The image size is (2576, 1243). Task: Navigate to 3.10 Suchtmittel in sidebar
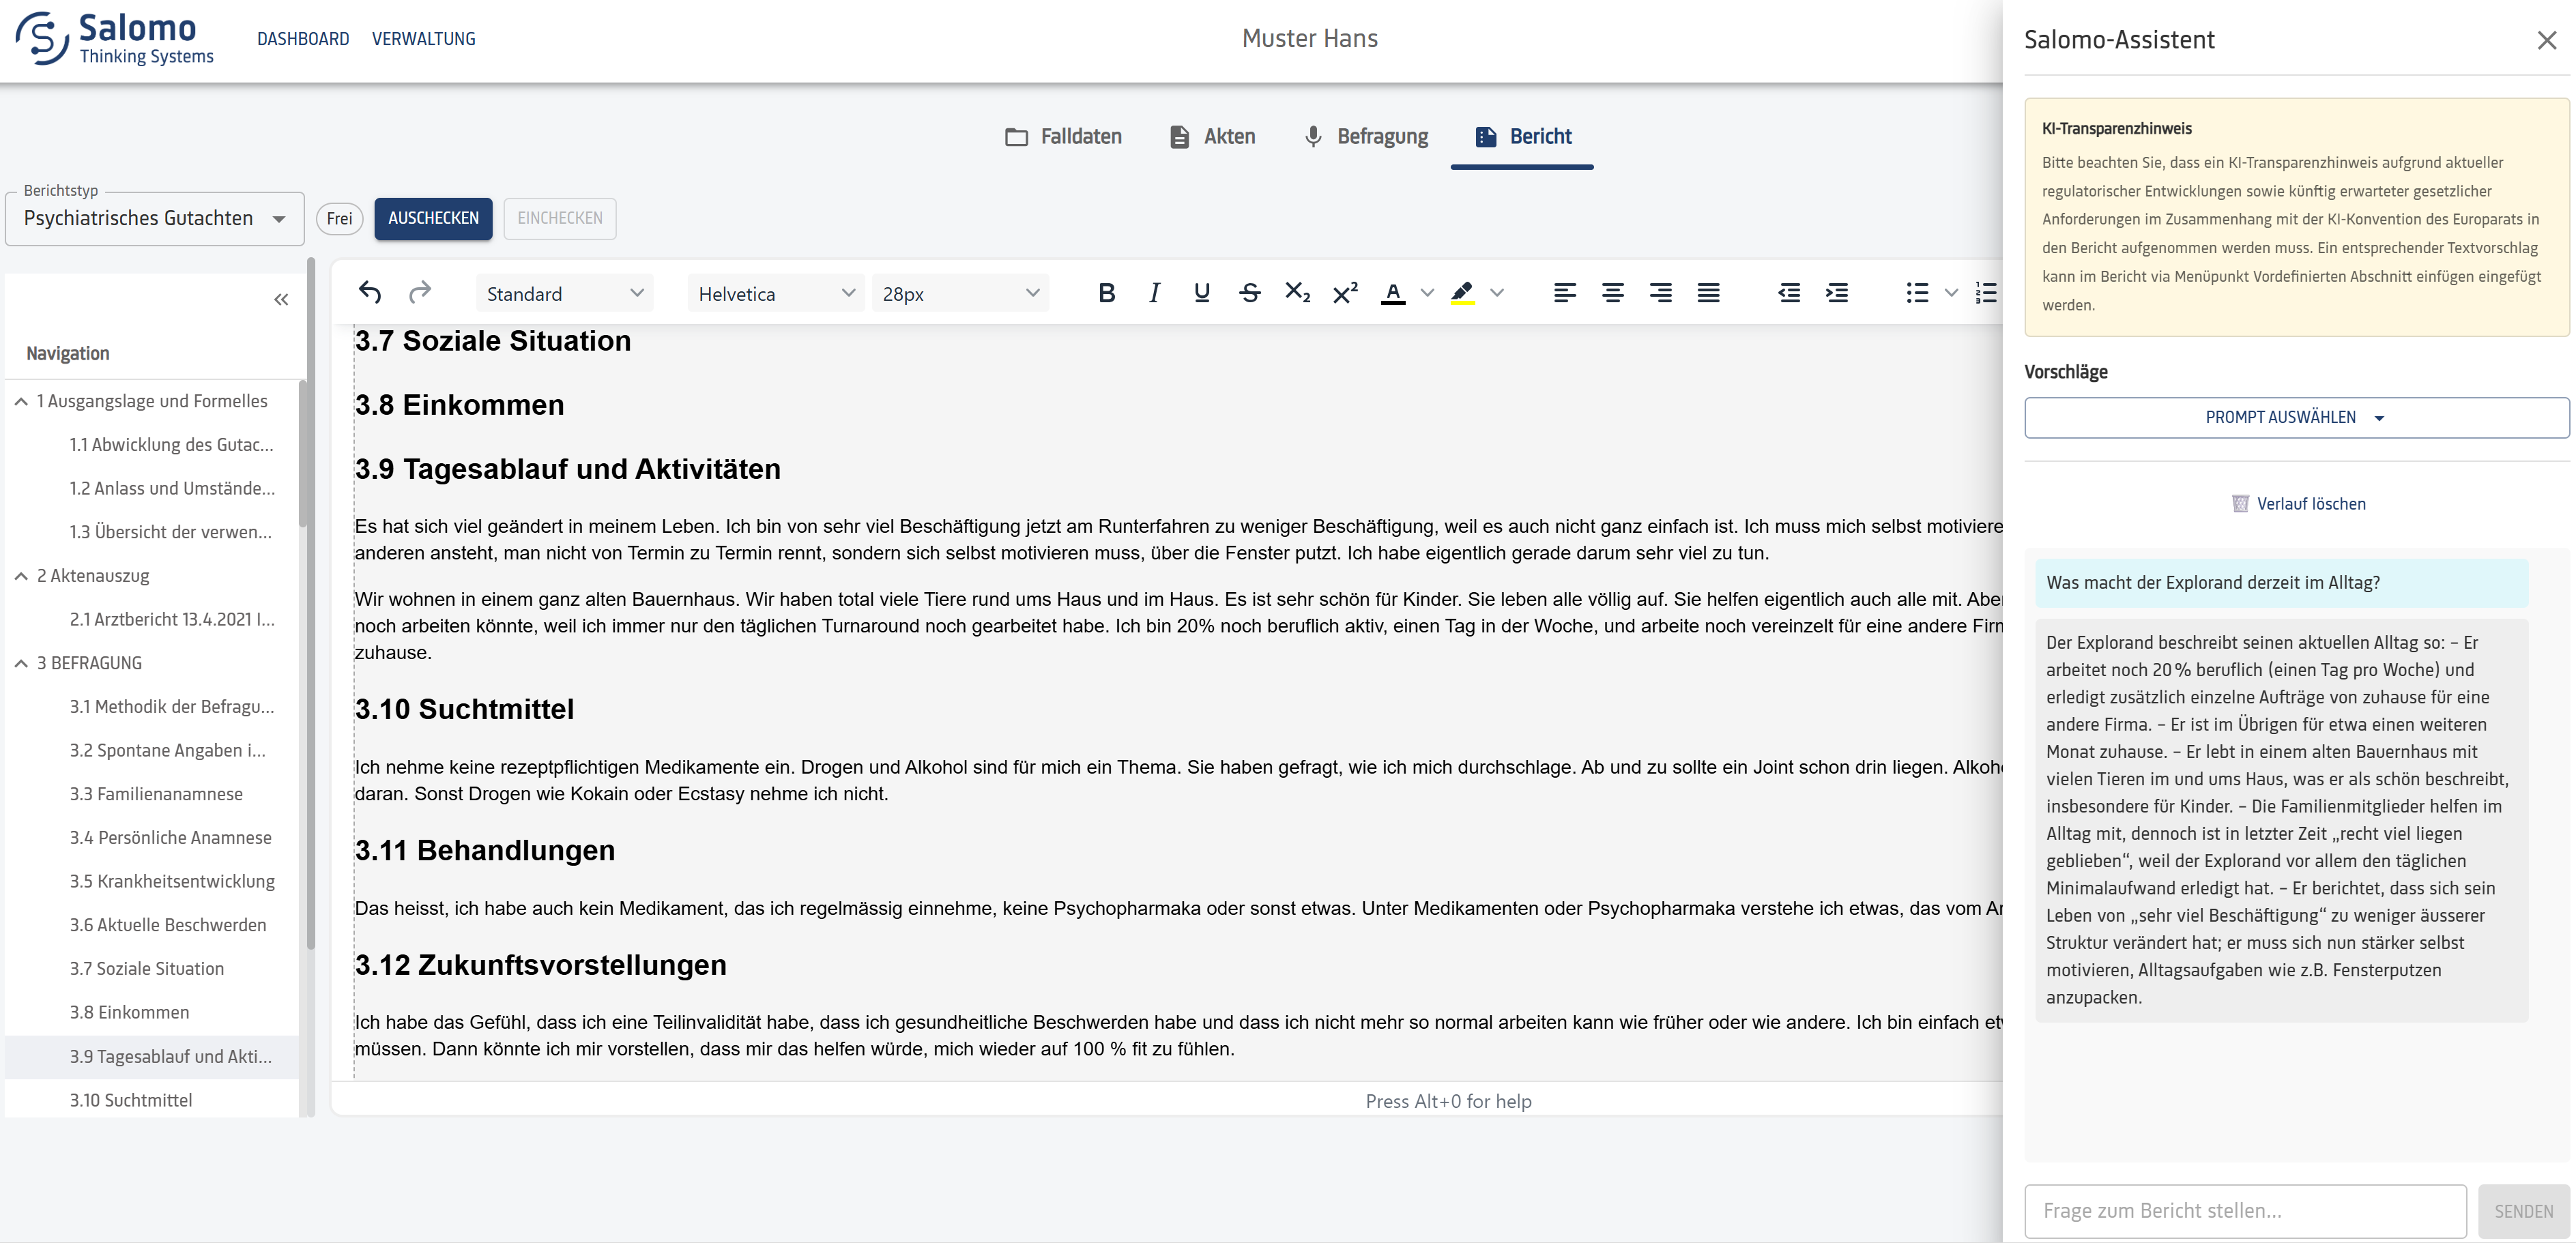(x=130, y=1100)
